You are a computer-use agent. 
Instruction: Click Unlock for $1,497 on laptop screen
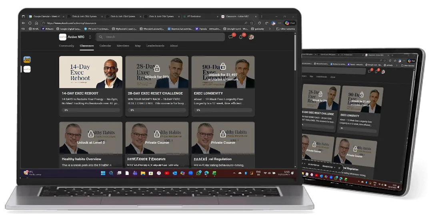[223, 75]
